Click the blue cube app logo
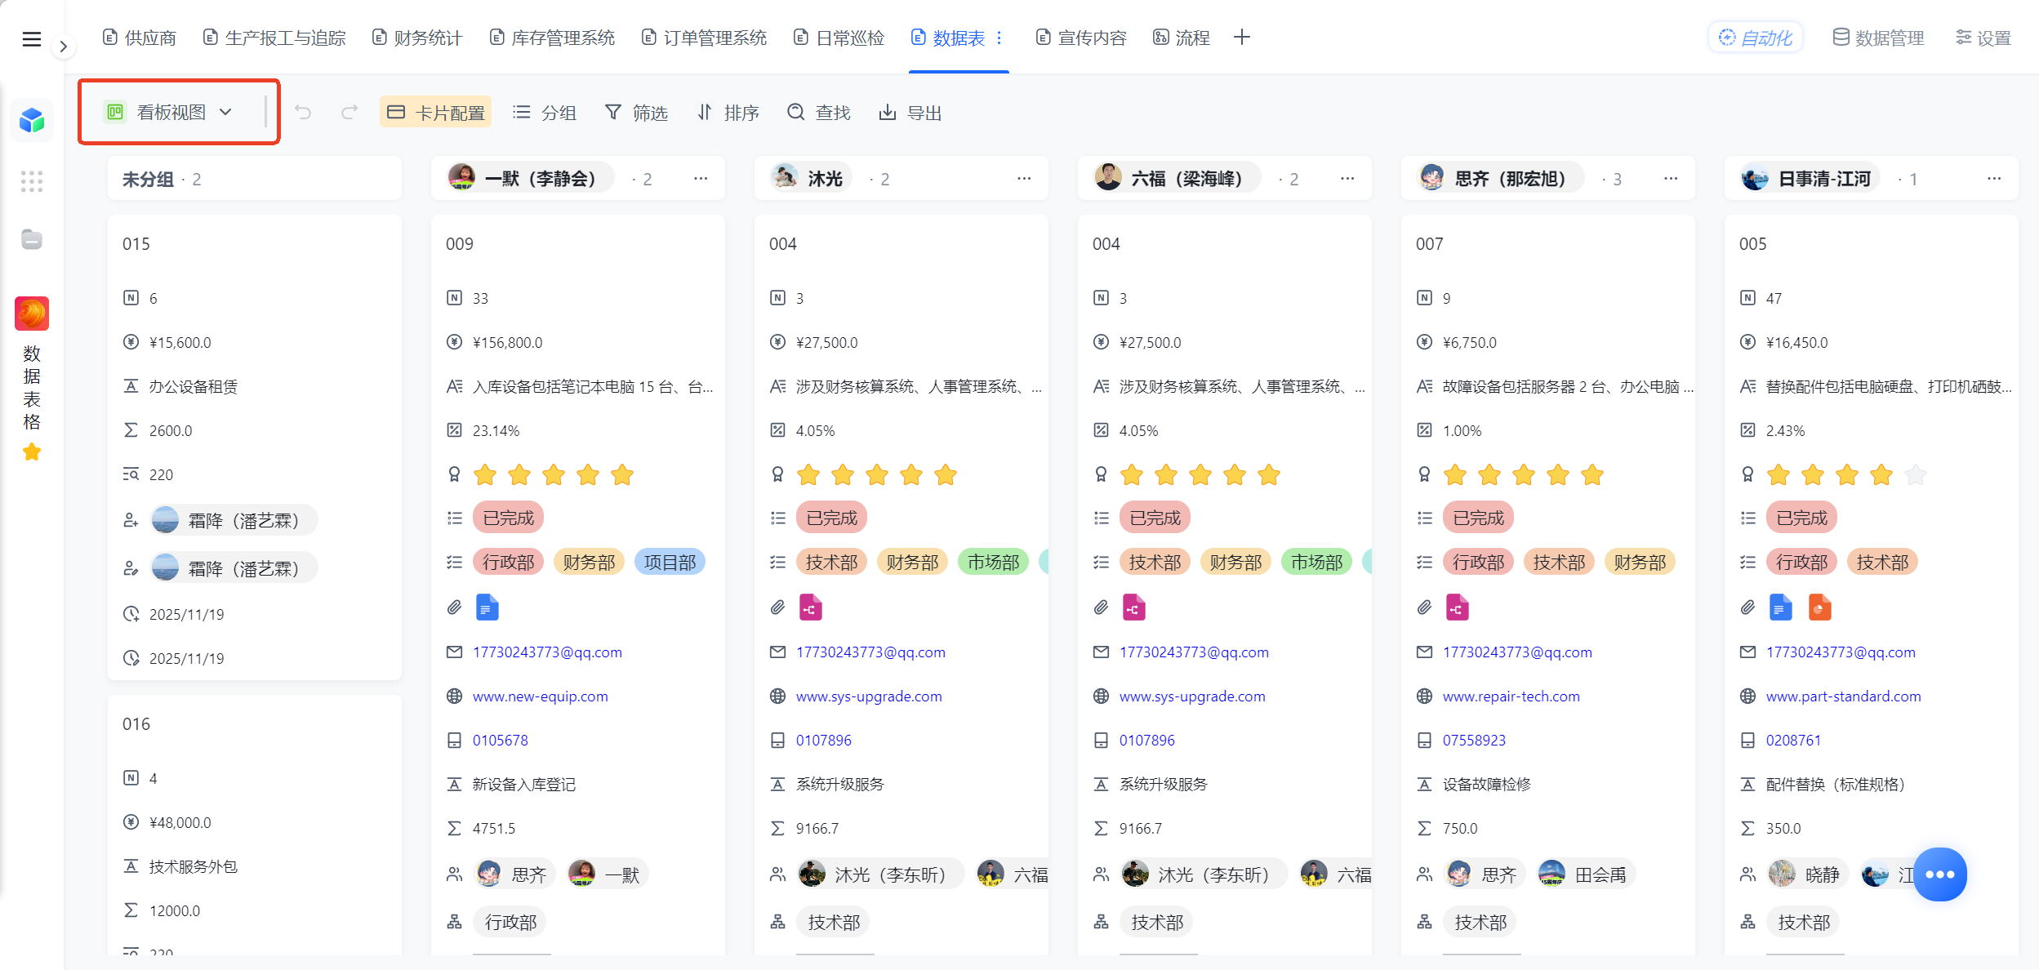This screenshot has height=970, width=2039. pyautogui.click(x=32, y=120)
